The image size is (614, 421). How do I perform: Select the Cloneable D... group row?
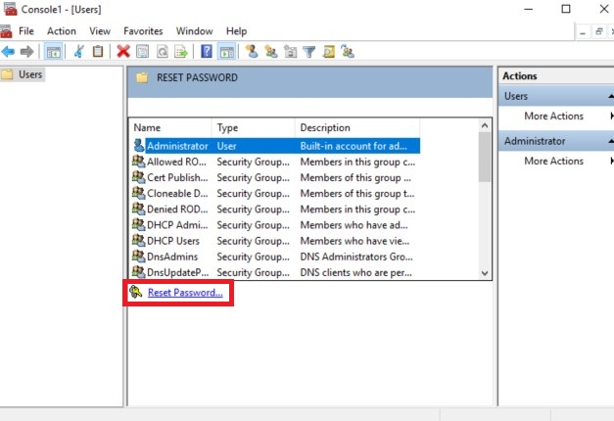[276, 194]
